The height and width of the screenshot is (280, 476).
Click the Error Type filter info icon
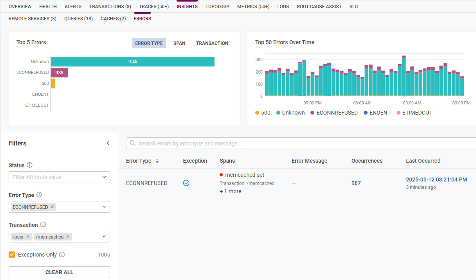click(x=39, y=195)
